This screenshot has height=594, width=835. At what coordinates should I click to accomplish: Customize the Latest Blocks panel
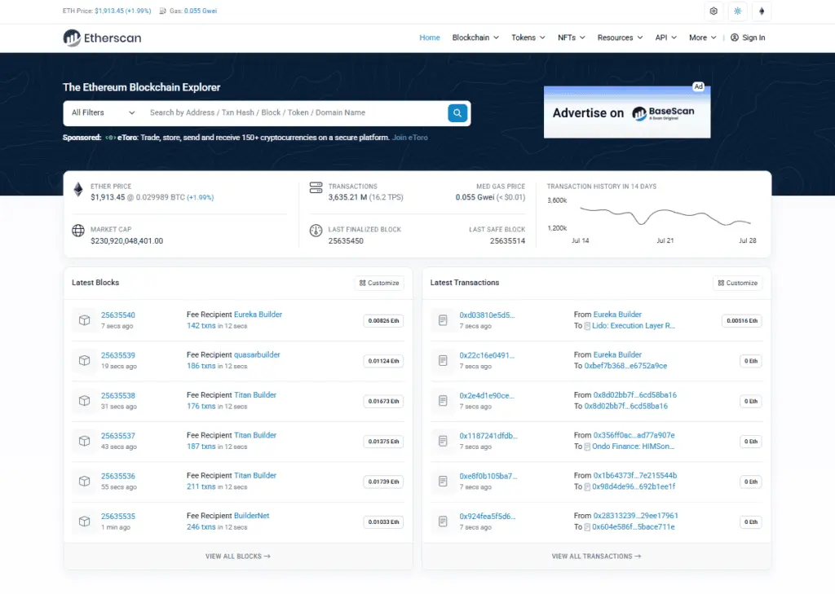(379, 284)
